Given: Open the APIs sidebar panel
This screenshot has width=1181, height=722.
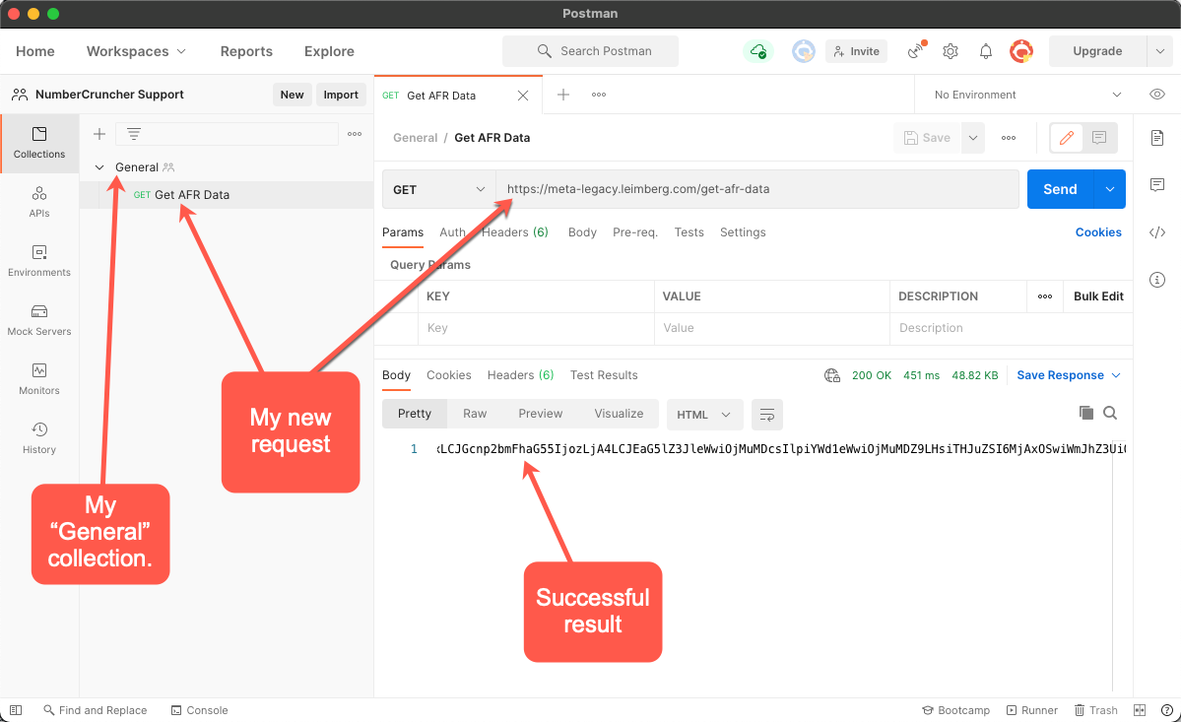Looking at the screenshot, I should tap(39, 202).
